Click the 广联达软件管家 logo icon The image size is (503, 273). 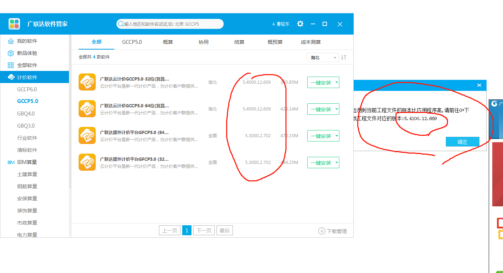click(14, 24)
